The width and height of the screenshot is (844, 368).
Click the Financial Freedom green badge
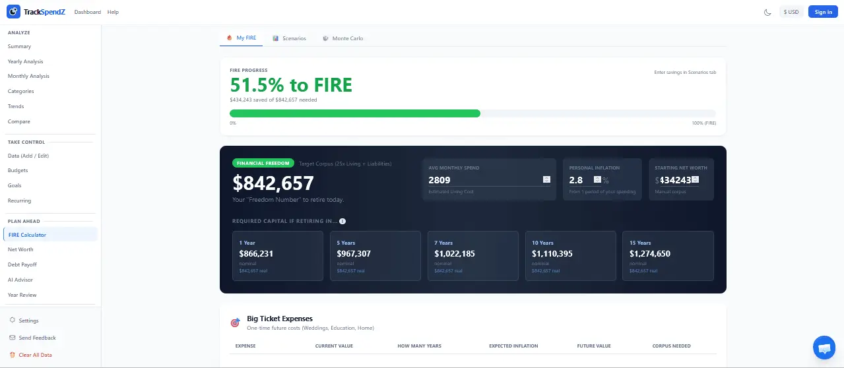(263, 163)
